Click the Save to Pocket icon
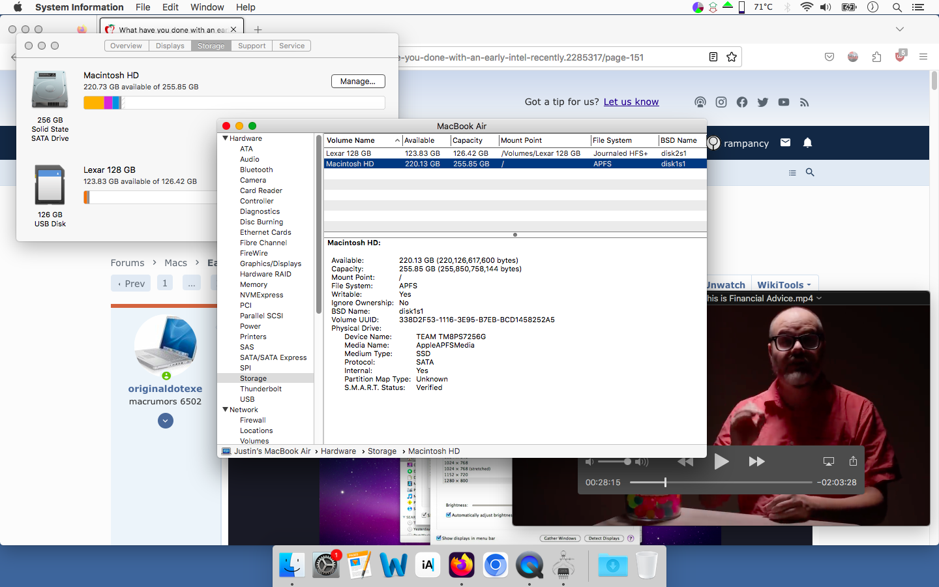 coord(829,57)
